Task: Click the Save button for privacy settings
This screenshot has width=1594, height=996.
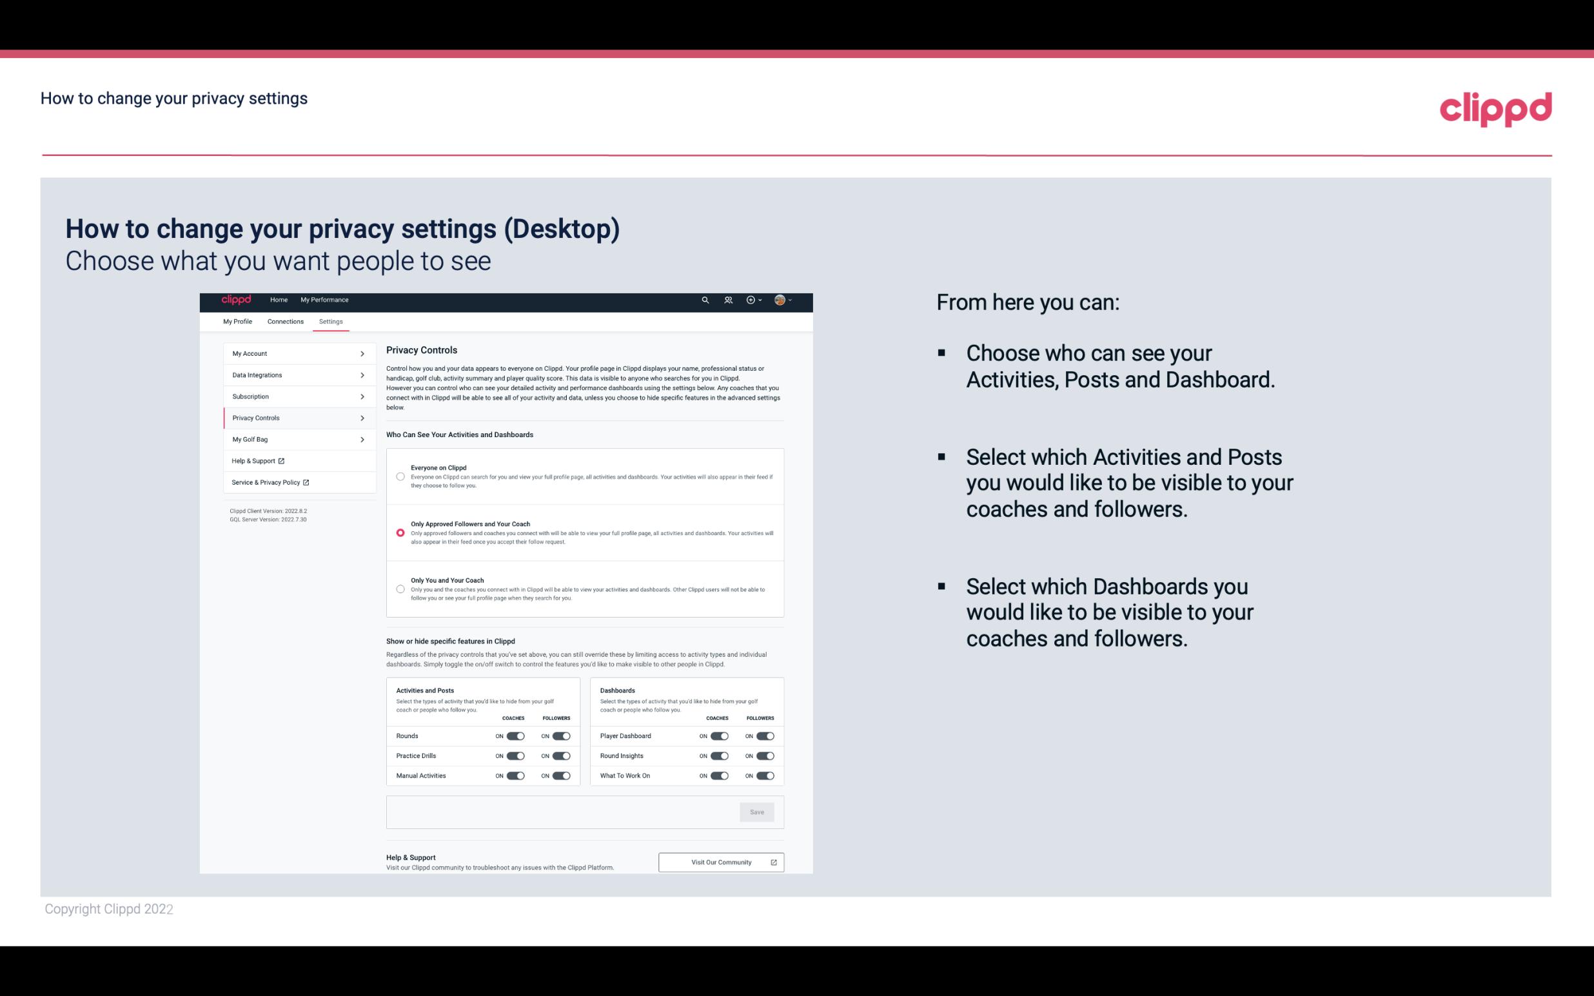Action: tap(756, 811)
